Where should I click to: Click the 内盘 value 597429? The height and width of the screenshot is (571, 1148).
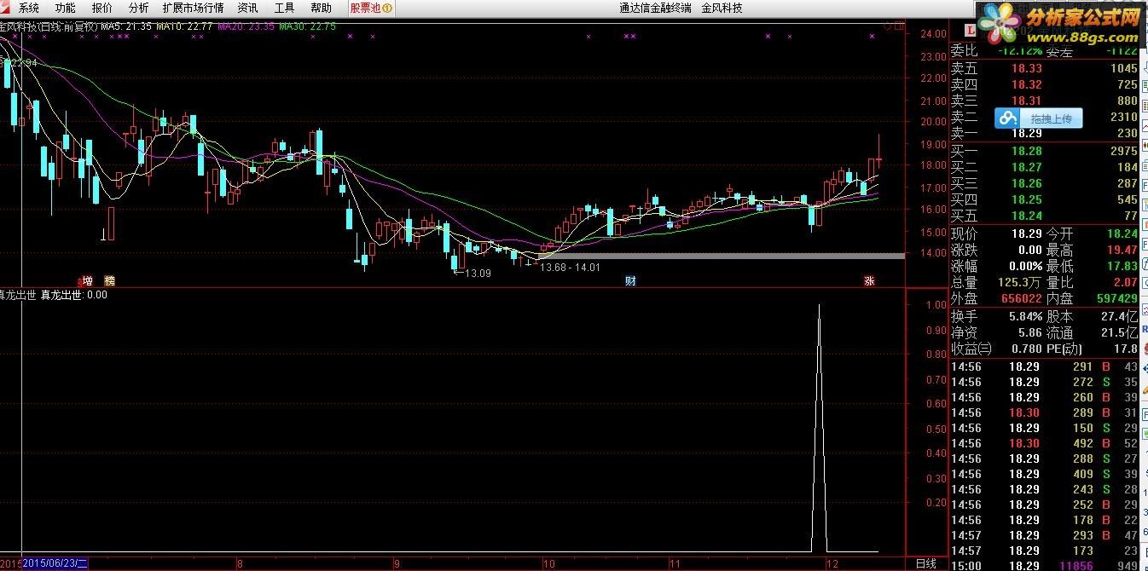1116,298
